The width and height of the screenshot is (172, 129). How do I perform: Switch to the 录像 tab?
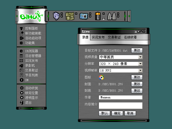coord(85,37)
